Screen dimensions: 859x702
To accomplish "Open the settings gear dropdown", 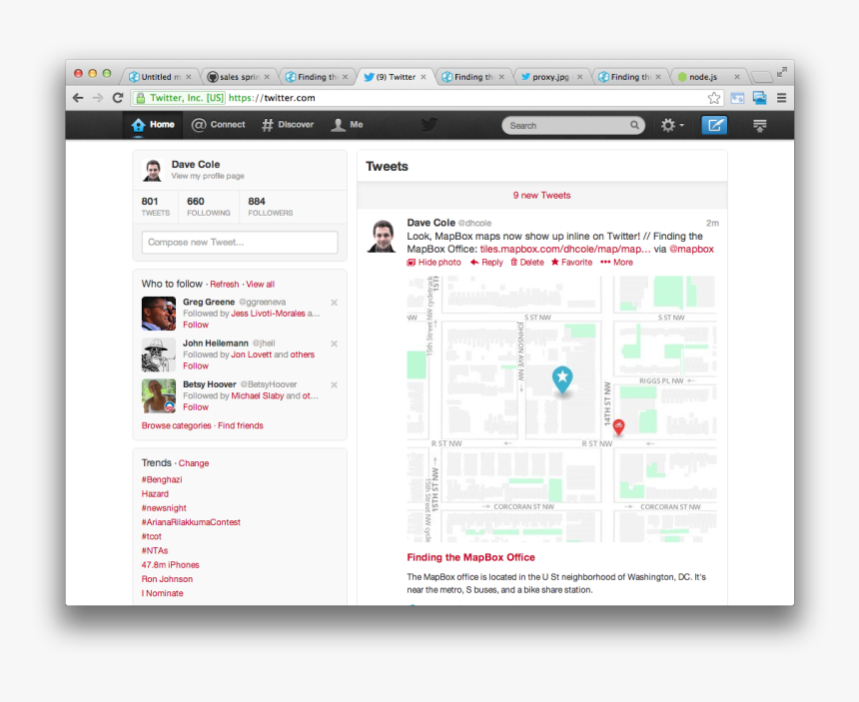I will [x=671, y=126].
